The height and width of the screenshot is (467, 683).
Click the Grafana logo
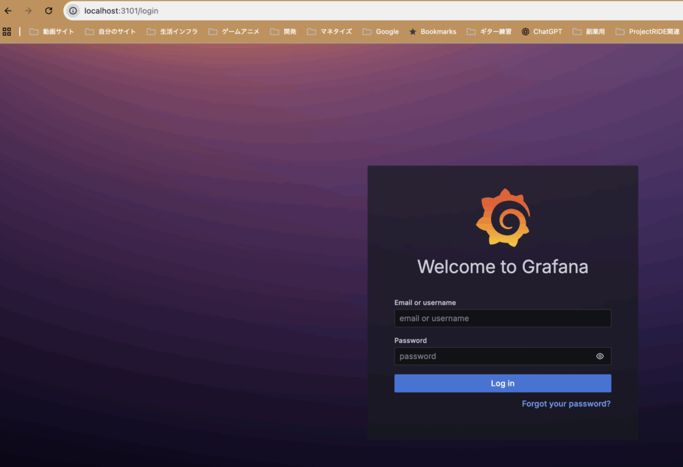point(503,218)
